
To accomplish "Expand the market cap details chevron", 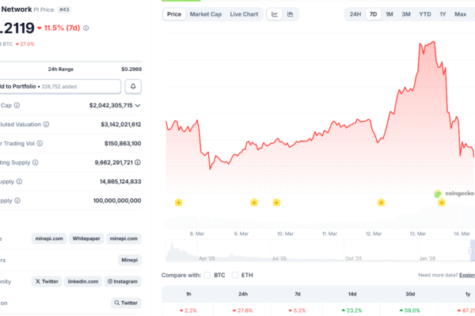I will (x=139, y=105).
